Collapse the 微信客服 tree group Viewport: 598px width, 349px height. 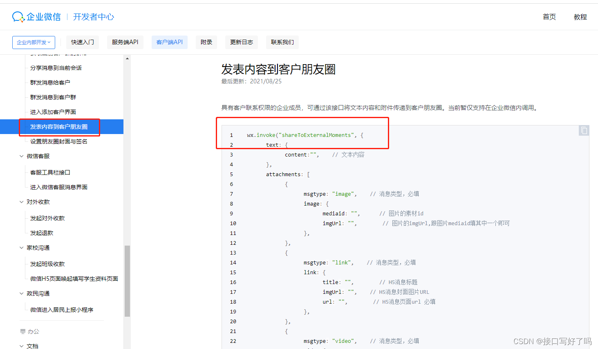coord(22,156)
